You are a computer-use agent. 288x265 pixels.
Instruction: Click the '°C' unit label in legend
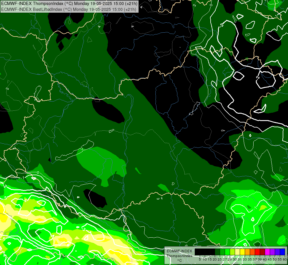point(180,261)
